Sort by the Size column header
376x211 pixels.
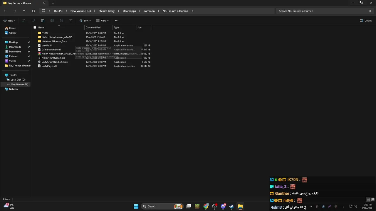pos(140,28)
